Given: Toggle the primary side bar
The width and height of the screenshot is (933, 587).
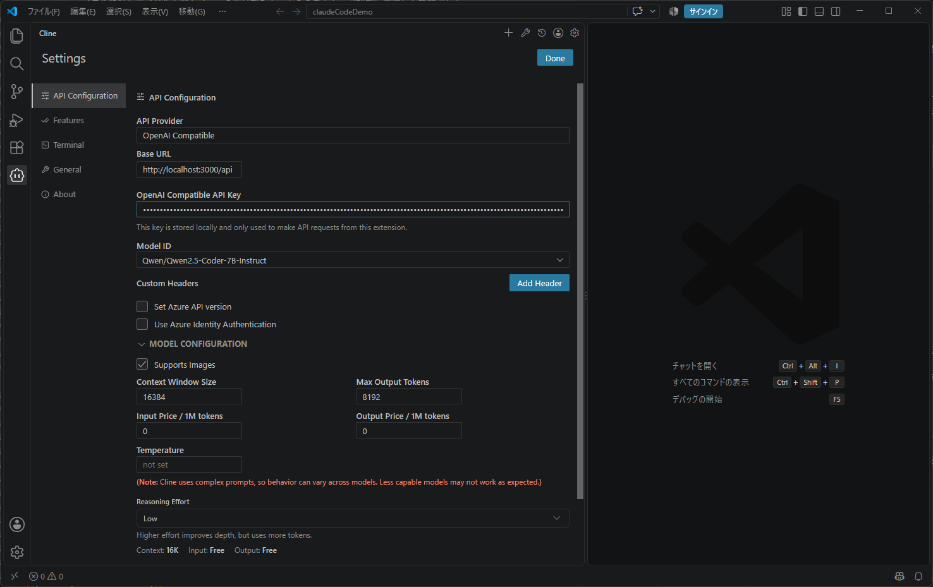Looking at the screenshot, I should [803, 11].
